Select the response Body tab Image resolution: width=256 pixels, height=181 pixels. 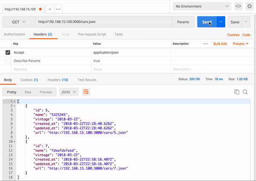(x=8, y=80)
